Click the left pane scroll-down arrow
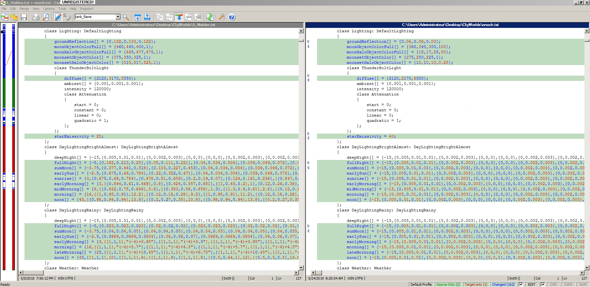This screenshot has height=287, width=590. [x=301, y=267]
